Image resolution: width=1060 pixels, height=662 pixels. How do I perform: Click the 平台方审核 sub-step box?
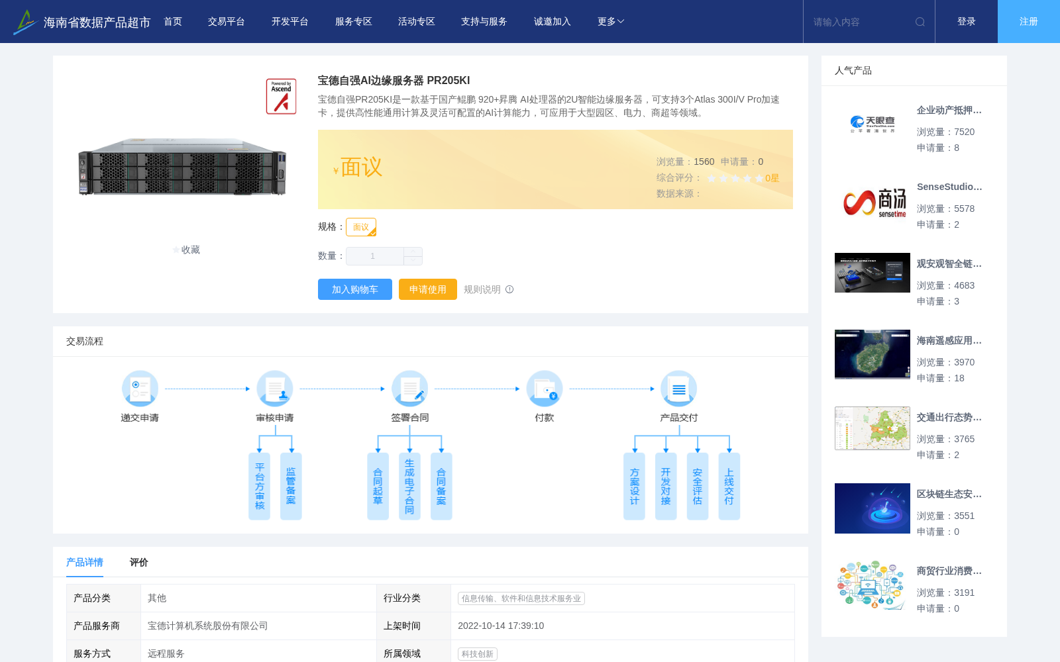click(260, 487)
